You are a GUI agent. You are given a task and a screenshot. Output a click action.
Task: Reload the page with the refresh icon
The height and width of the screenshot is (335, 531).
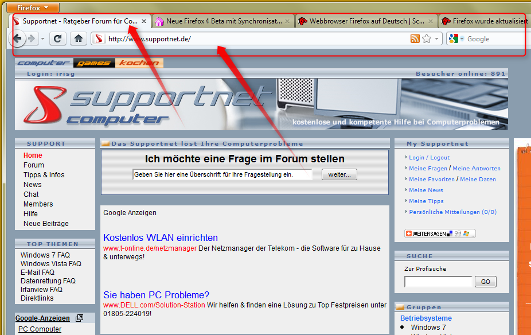coord(57,38)
